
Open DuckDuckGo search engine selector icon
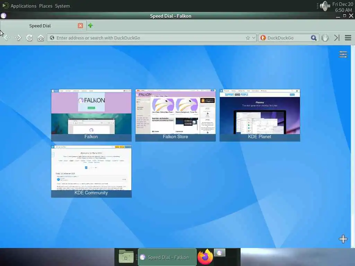tap(263, 38)
